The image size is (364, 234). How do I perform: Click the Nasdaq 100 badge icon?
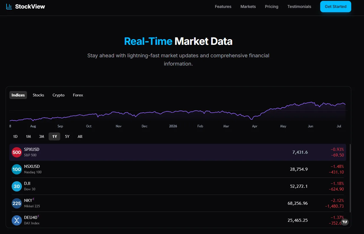[x=17, y=169]
